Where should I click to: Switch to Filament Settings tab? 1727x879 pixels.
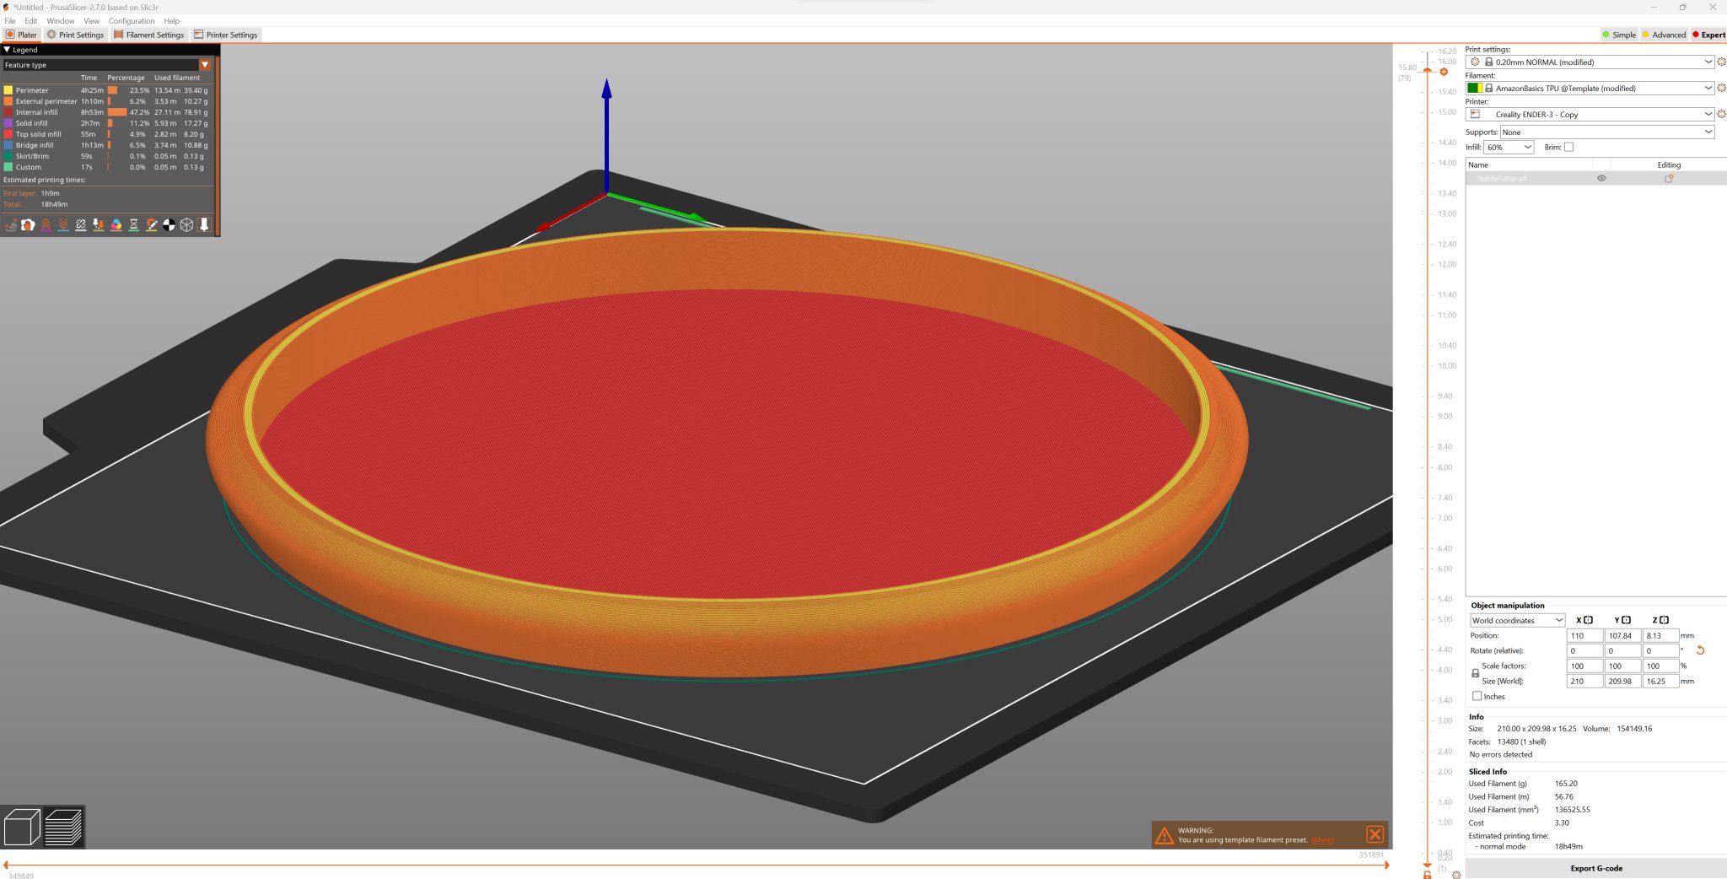coord(149,35)
